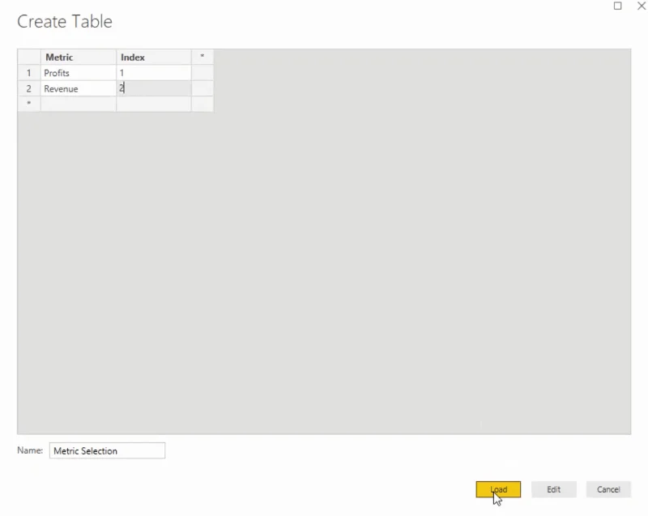Add new column via asterisk header
The width and height of the screenshot is (648, 516).
pyautogui.click(x=202, y=57)
